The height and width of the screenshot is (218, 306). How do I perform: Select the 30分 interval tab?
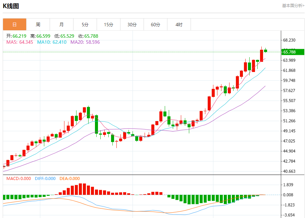[x=132, y=25]
